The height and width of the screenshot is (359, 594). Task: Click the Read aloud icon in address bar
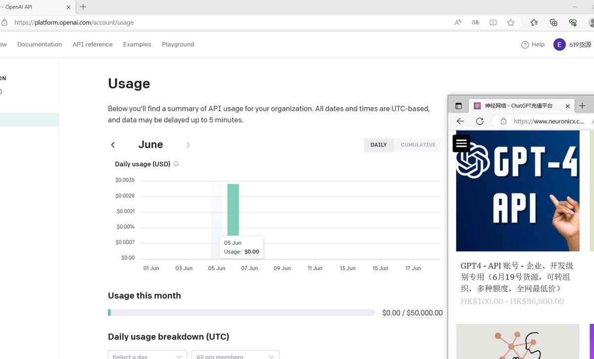(458, 22)
